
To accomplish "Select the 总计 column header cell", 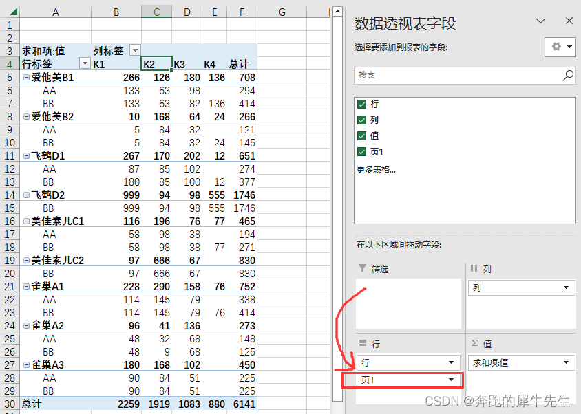I will 242,64.
